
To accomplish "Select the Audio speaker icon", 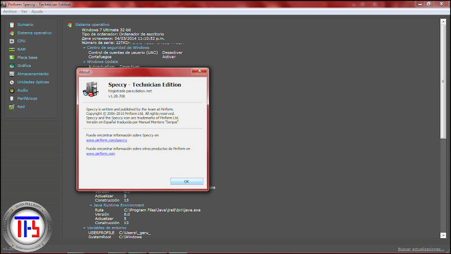I will click(11, 91).
